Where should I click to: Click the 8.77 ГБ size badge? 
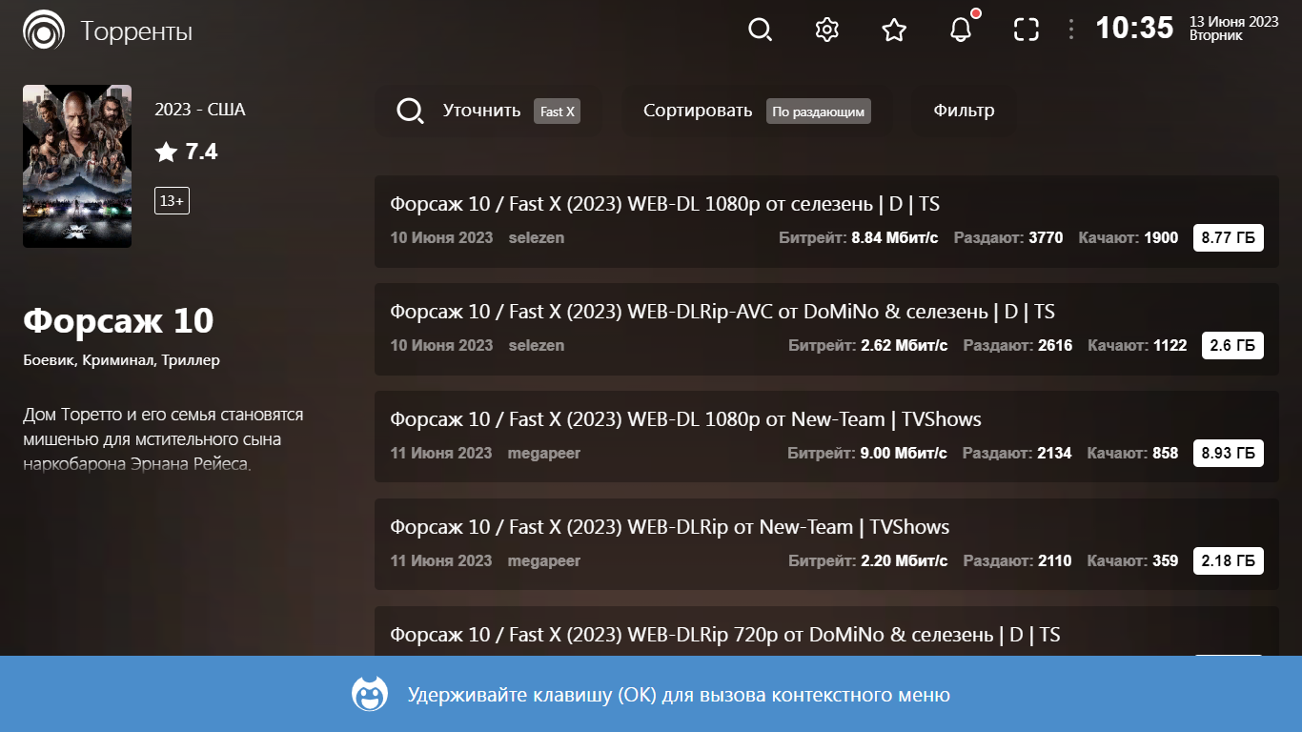pos(1229,238)
